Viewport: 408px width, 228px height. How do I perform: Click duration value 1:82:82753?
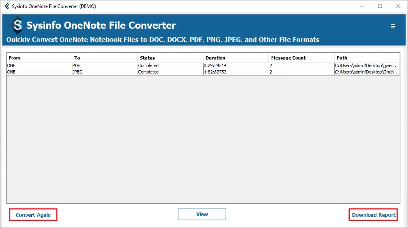[236, 72]
